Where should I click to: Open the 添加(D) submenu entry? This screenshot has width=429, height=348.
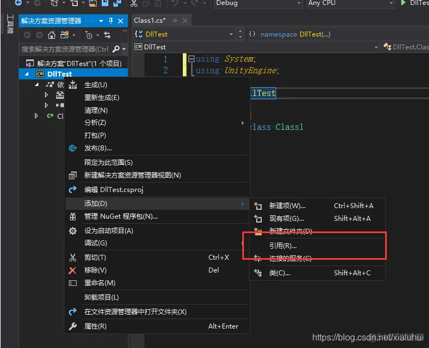[157, 204]
